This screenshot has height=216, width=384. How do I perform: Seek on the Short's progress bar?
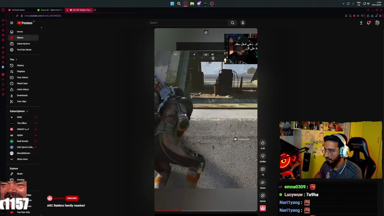(206, 211)
